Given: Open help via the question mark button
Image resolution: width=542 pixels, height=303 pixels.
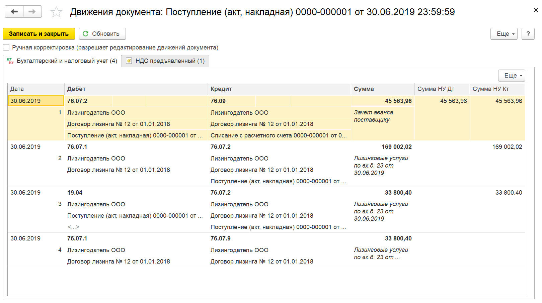Looking at the screenshot, I should (528, 34).
